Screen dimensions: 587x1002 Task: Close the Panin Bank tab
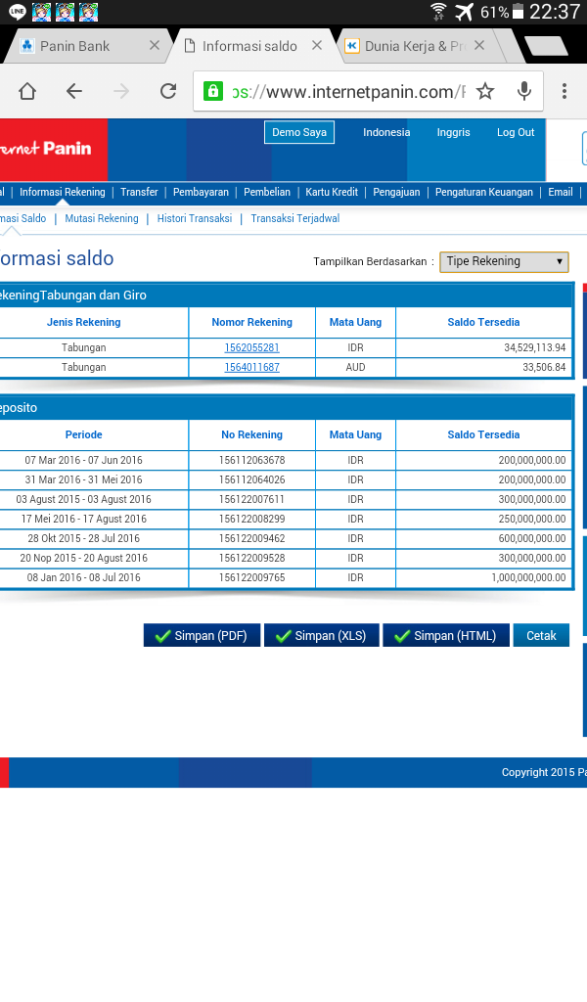[x=154, y=45]
